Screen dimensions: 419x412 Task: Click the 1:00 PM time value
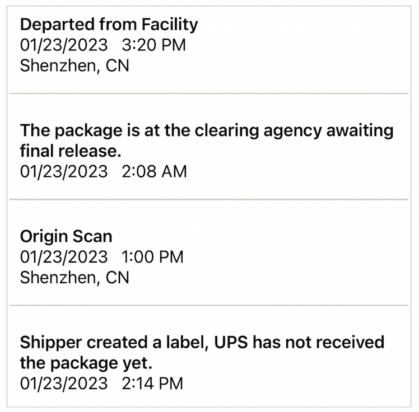coord(153,257)
